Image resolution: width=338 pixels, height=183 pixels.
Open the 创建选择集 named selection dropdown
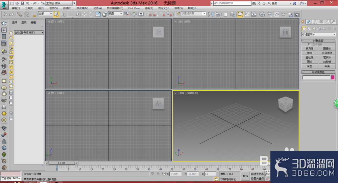[x=193, y=13]
